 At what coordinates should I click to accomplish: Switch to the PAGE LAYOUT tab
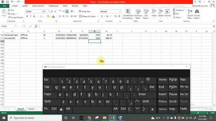click(x=38, y=6)
